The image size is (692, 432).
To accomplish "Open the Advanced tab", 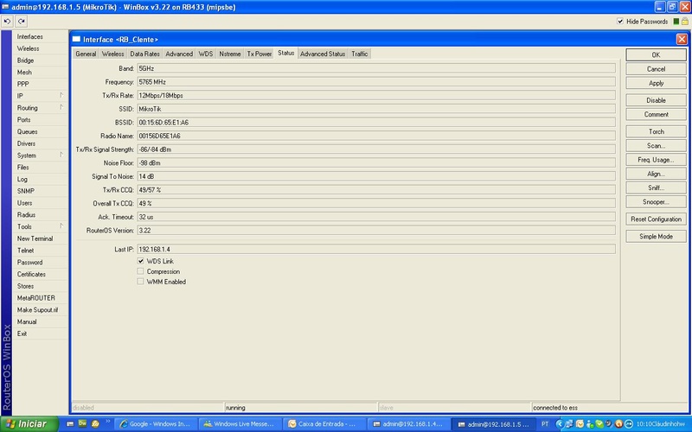I will (x=179, y=54).
